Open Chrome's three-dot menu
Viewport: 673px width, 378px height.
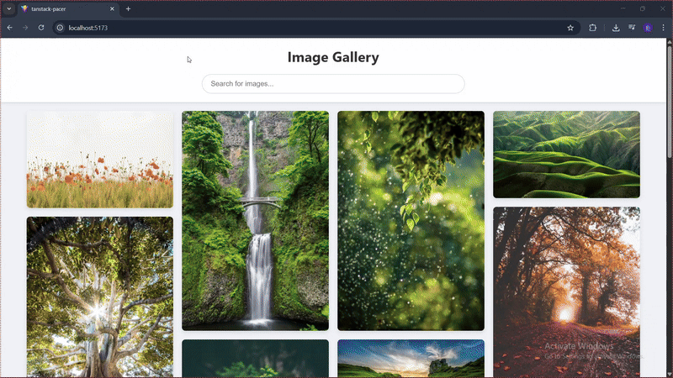pos(663,28)
